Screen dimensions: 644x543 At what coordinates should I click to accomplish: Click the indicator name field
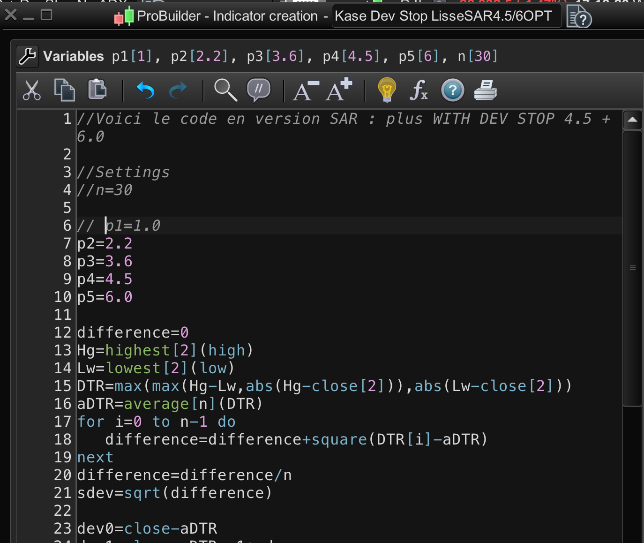click(446, 16)
